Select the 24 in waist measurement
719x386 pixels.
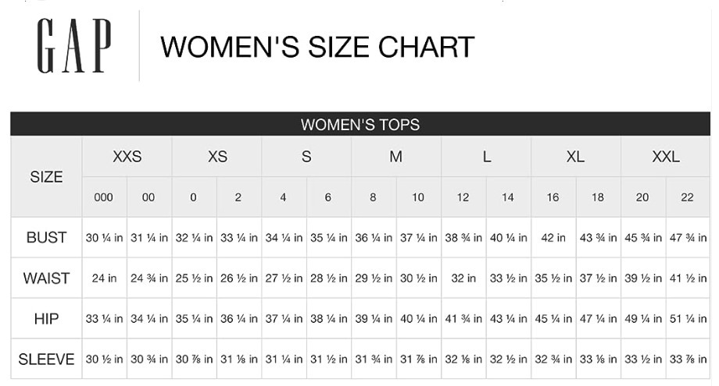pos(104,278)
